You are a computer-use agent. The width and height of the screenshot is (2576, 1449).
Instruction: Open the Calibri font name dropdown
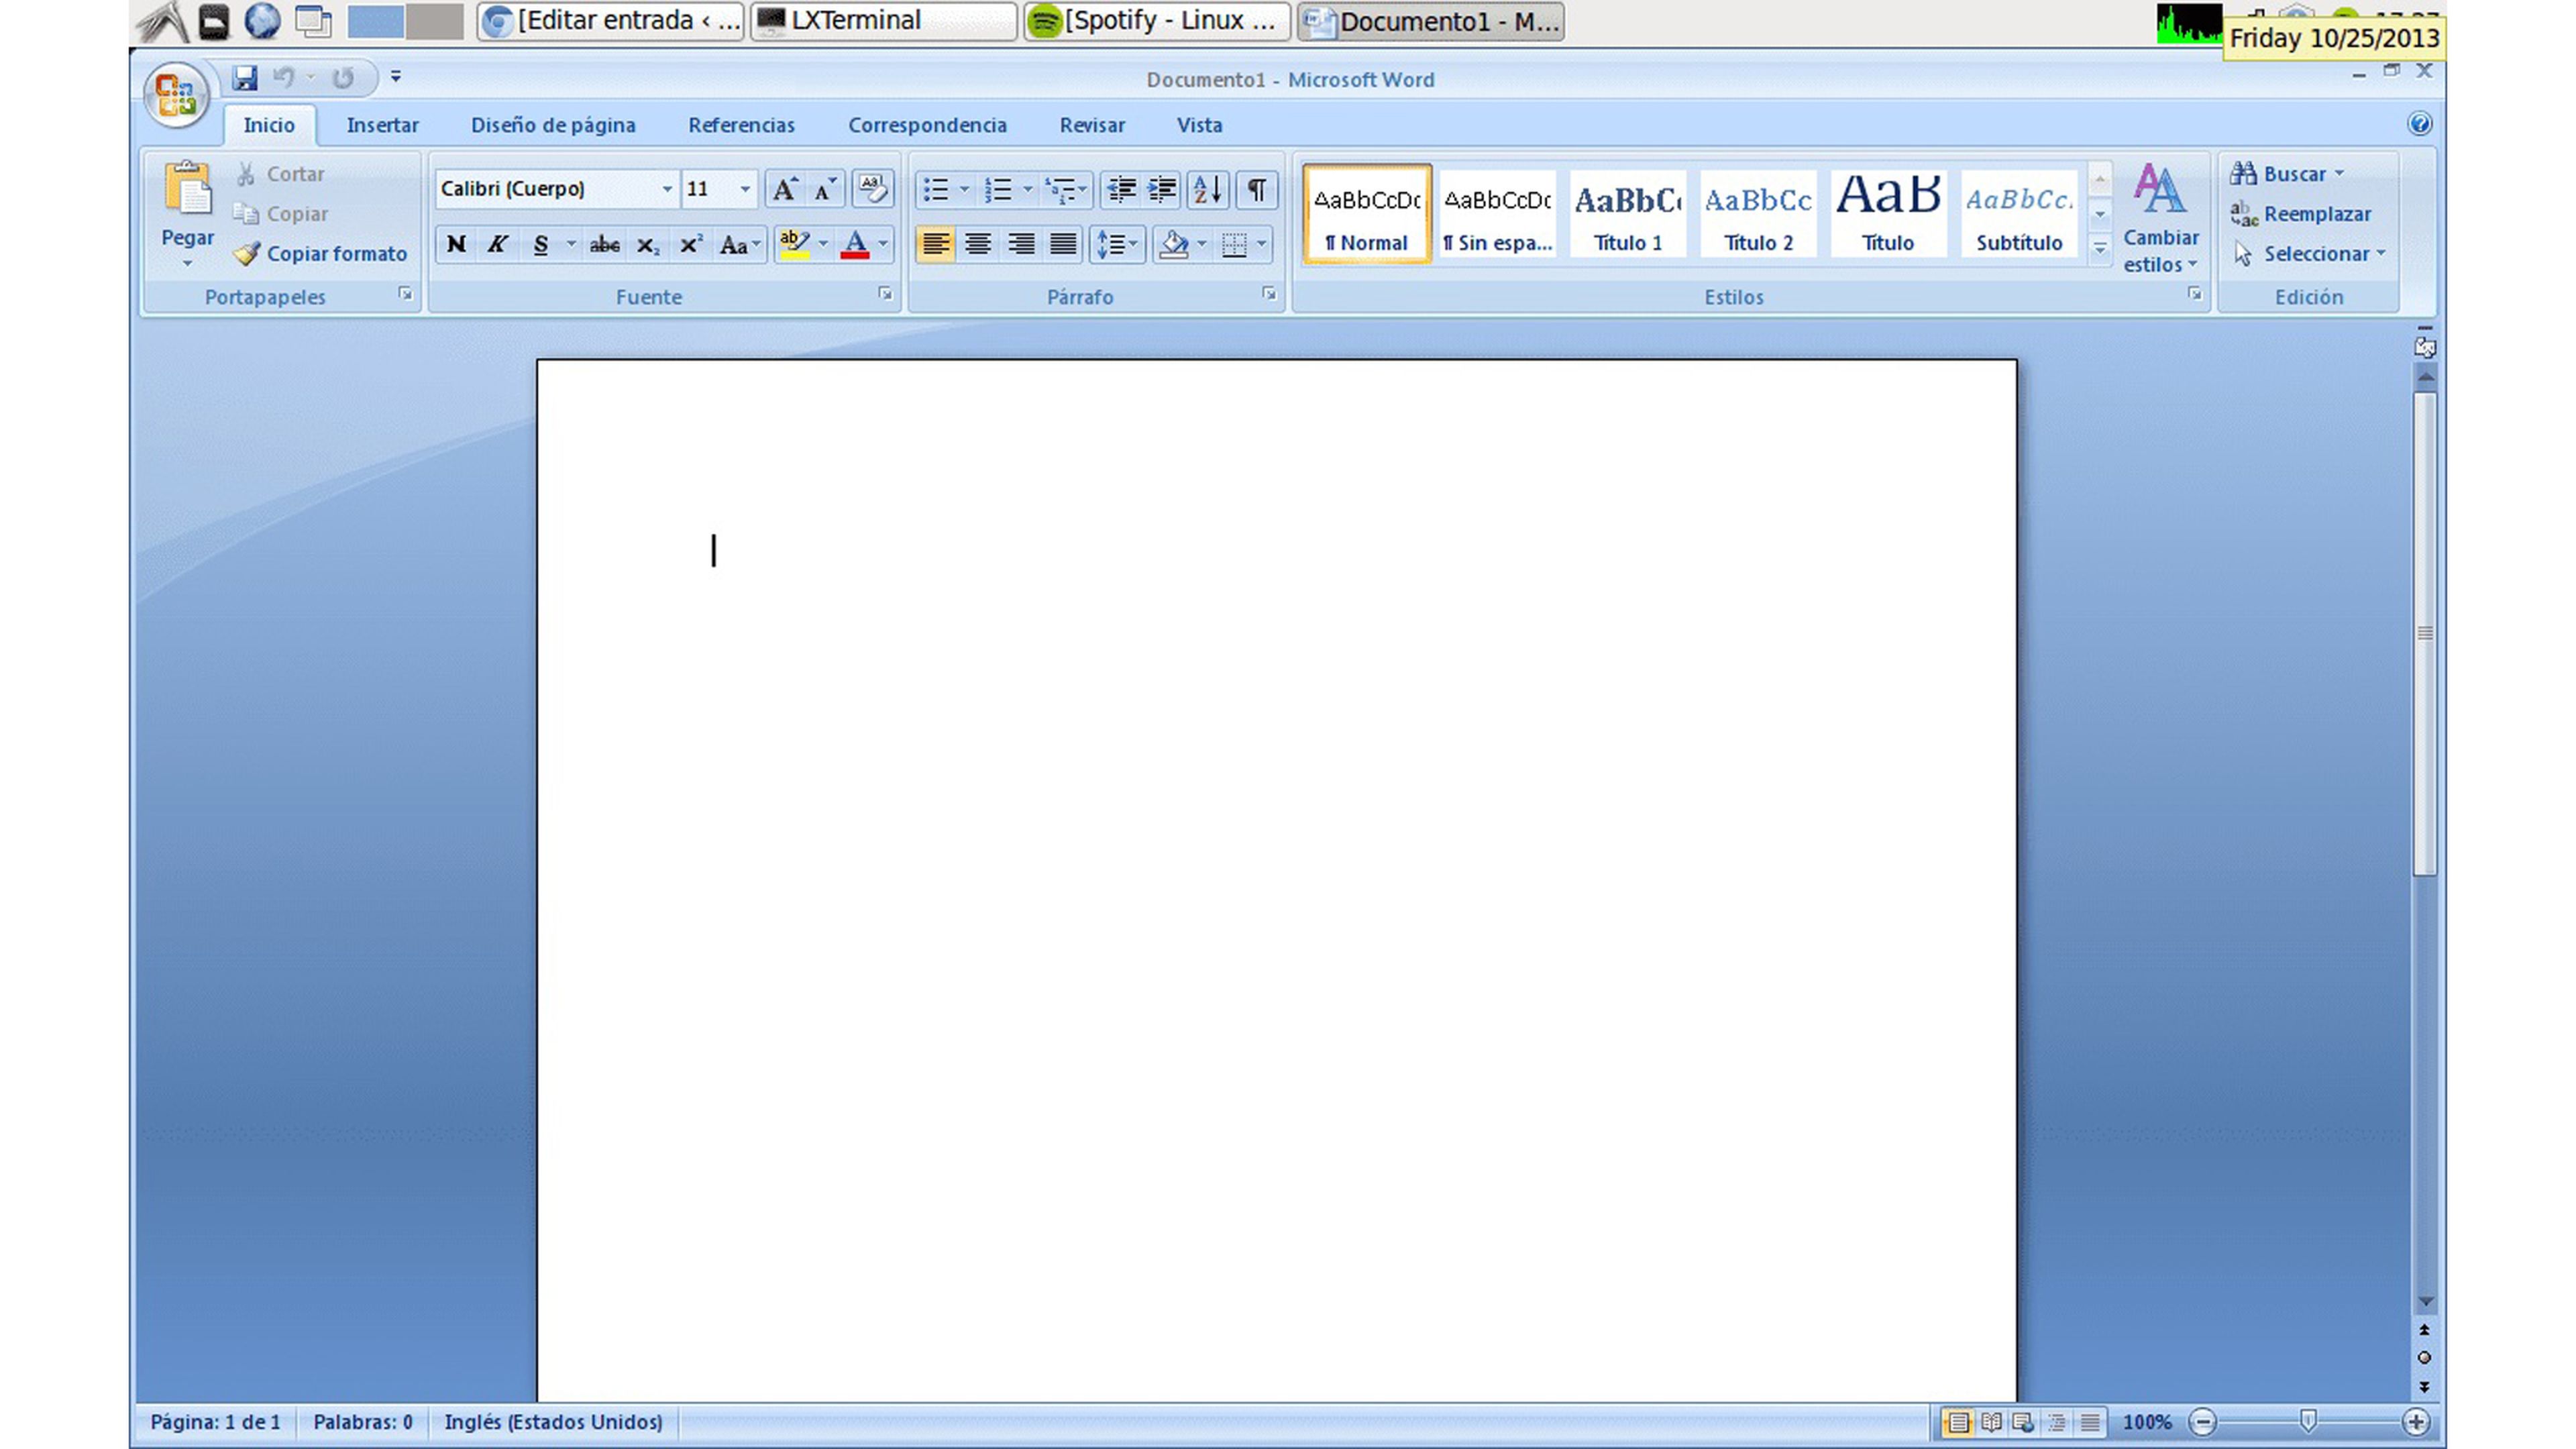667,189
